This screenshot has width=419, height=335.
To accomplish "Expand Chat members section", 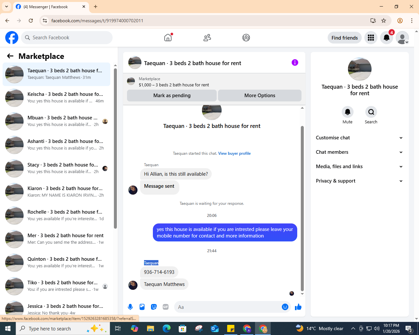I will [359, 152].
